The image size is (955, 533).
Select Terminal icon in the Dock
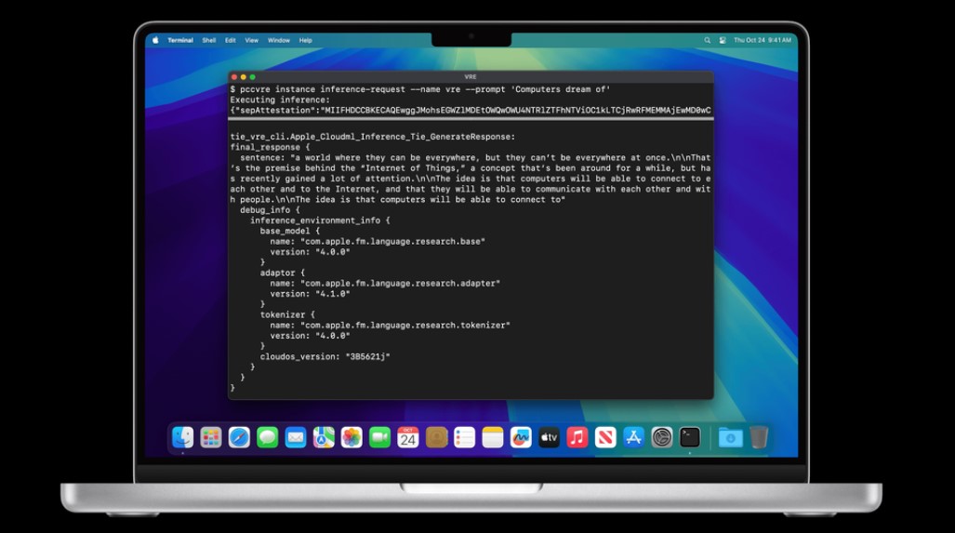(x=689, y=437)
